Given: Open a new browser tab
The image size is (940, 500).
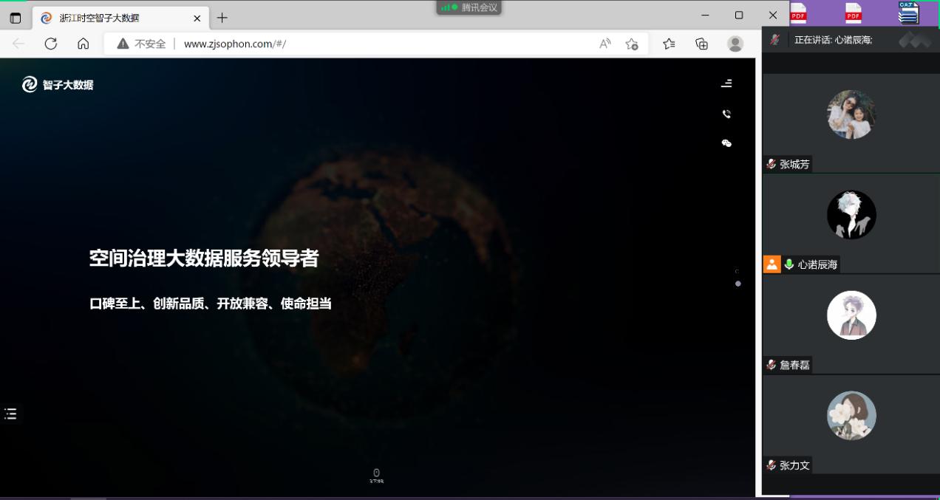Looking at the screenshot, I should pyautogui.click(x=222, y=18).
